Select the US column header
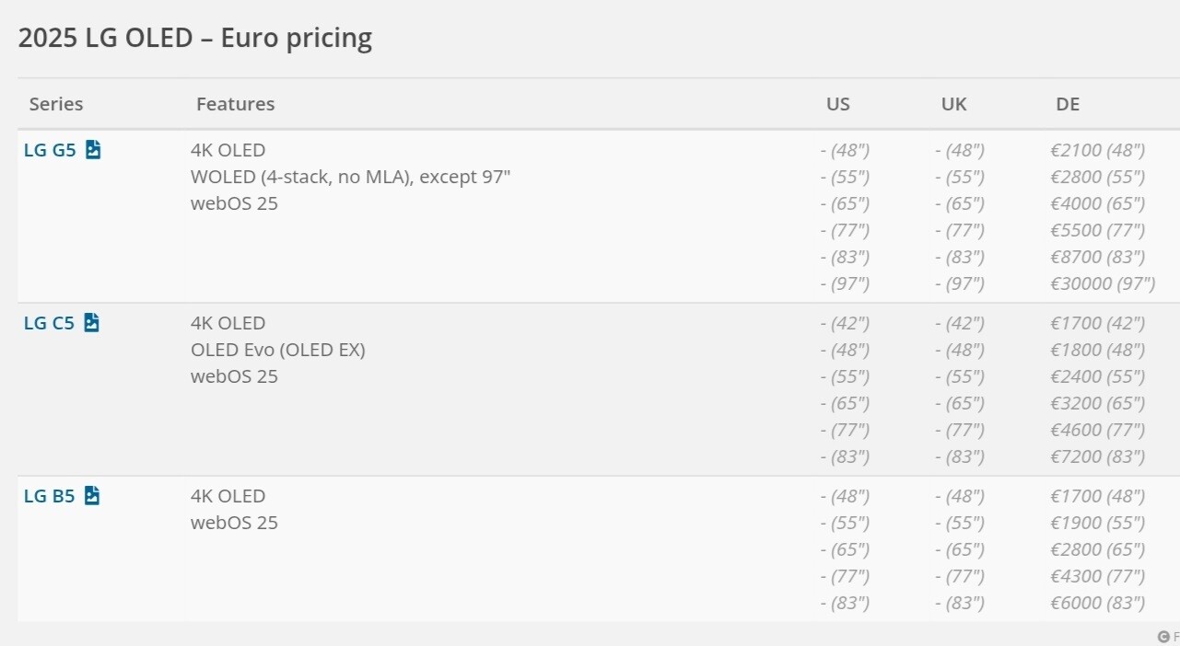Screen dimensions: 1180x646 click(837, 104)
